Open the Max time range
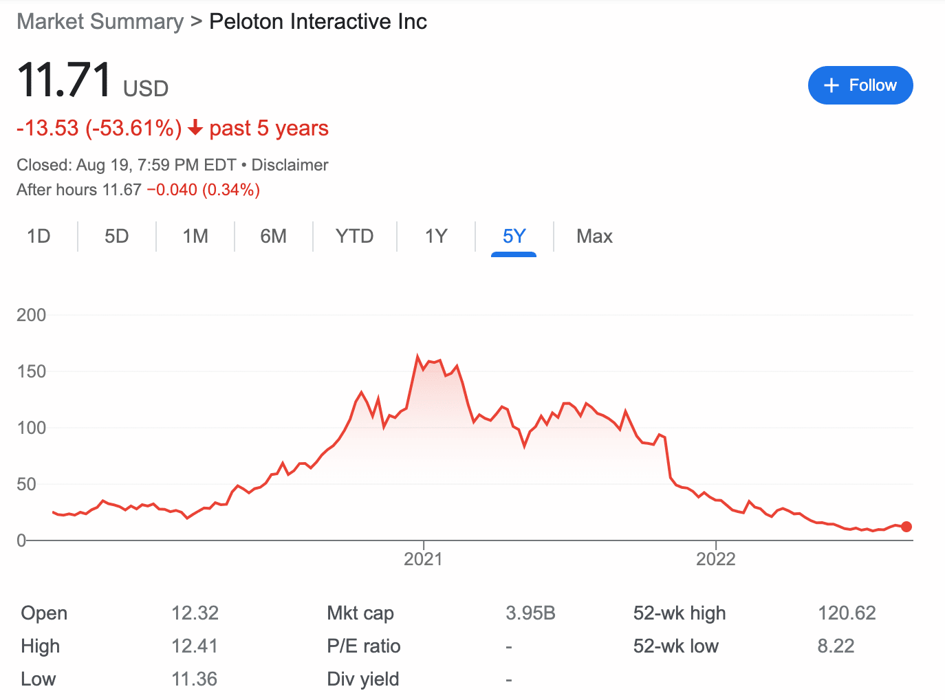 pyautogui.click(x=594, y=237)
